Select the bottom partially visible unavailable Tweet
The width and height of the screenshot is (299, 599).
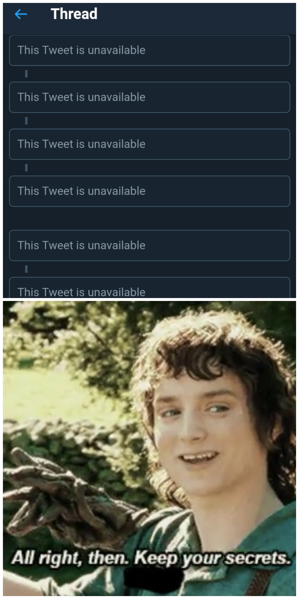[149, 288]
